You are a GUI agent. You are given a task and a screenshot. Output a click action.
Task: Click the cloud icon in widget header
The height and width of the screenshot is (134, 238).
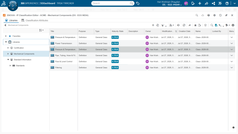click(x=203, y=15)
